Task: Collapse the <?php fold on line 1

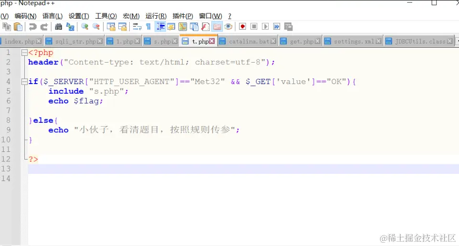Action: [x=24, y=53]
